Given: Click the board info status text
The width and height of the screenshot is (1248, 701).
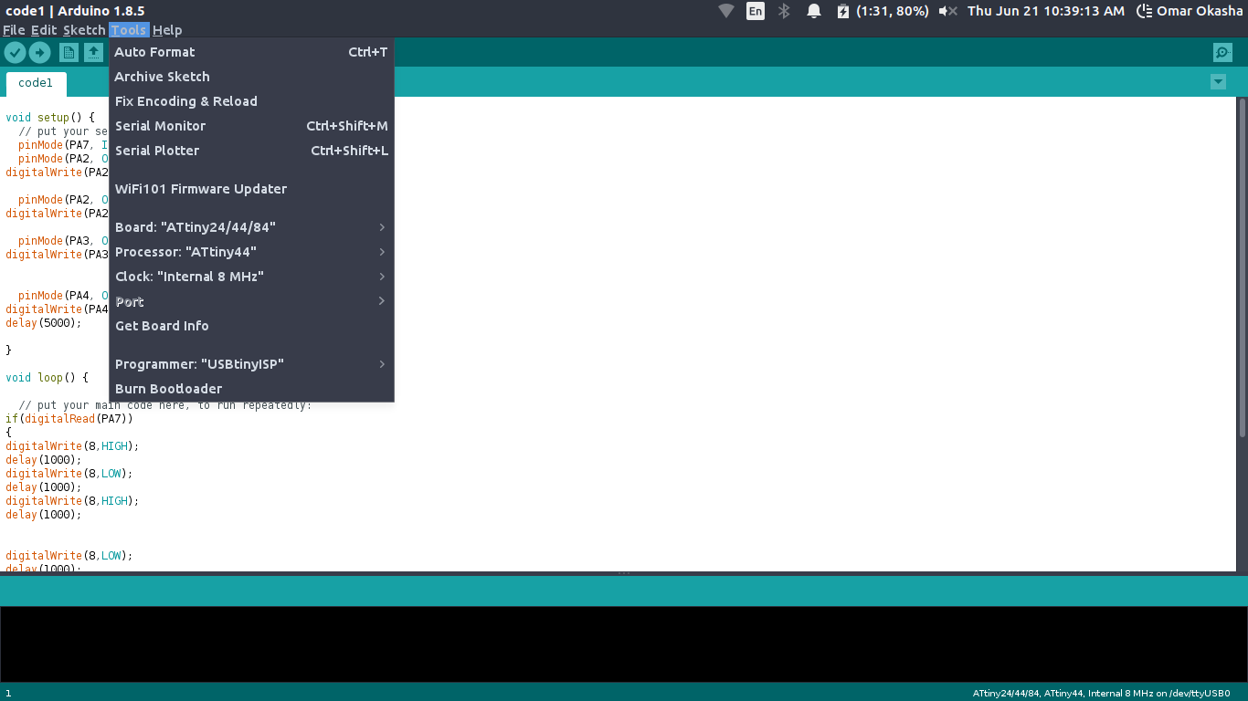Looking at the screenshot, I should tap(1101, 694).
